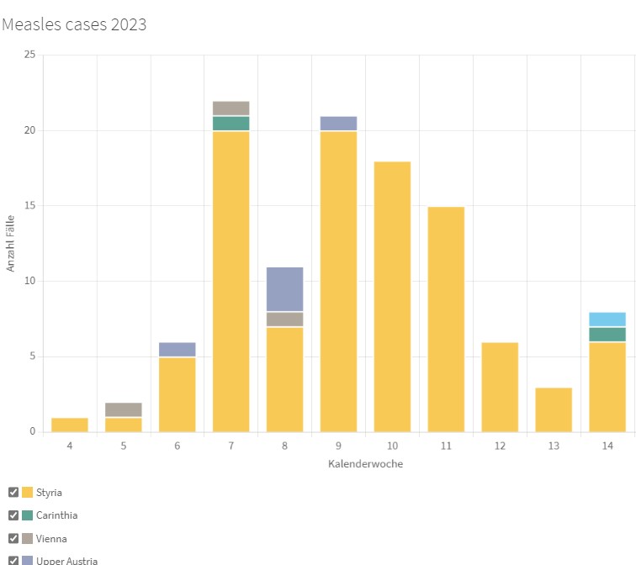The width and height of the screenshot is (636, 565).
Task: Uncheck the Carinthia legend checkbox
Action: coord(13,515)
